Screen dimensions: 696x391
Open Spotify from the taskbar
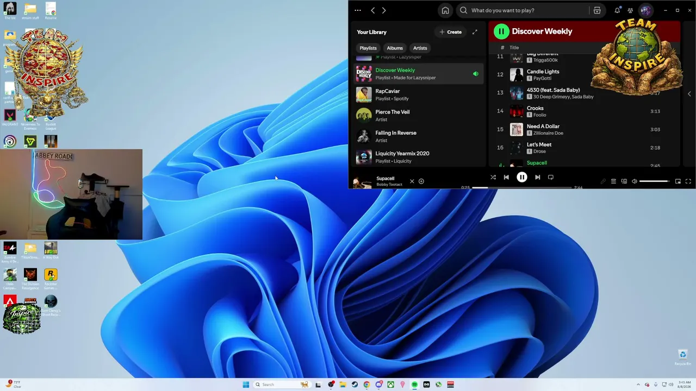pos(415,384)
